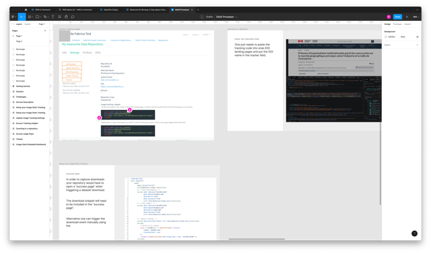Screen dimensions: 431x253
Task: Open the Inspect panel tab
Action: [407, 24]
